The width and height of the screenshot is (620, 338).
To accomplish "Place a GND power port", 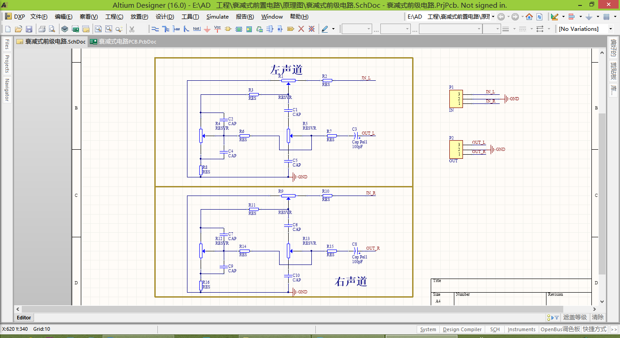I will click(207, 29).
